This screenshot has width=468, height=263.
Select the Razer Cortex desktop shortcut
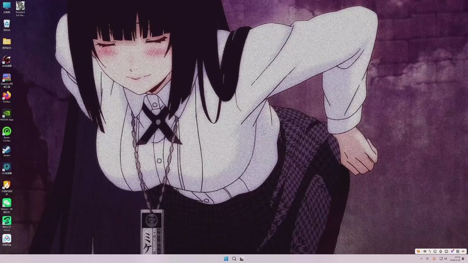point(6,134)
